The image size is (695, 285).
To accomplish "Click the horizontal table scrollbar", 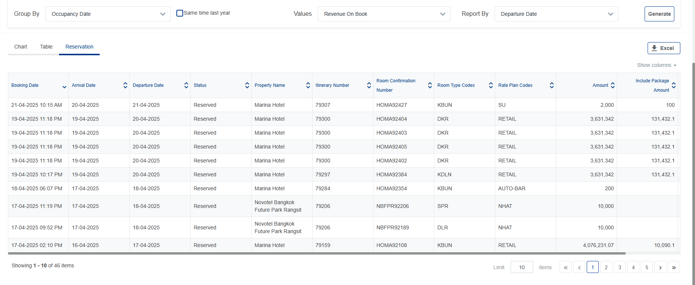I will pyautogui.click(x=316, y=253).
